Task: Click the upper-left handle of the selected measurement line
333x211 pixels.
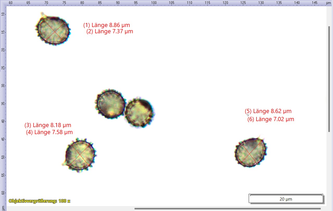Action: click(242, 144)
